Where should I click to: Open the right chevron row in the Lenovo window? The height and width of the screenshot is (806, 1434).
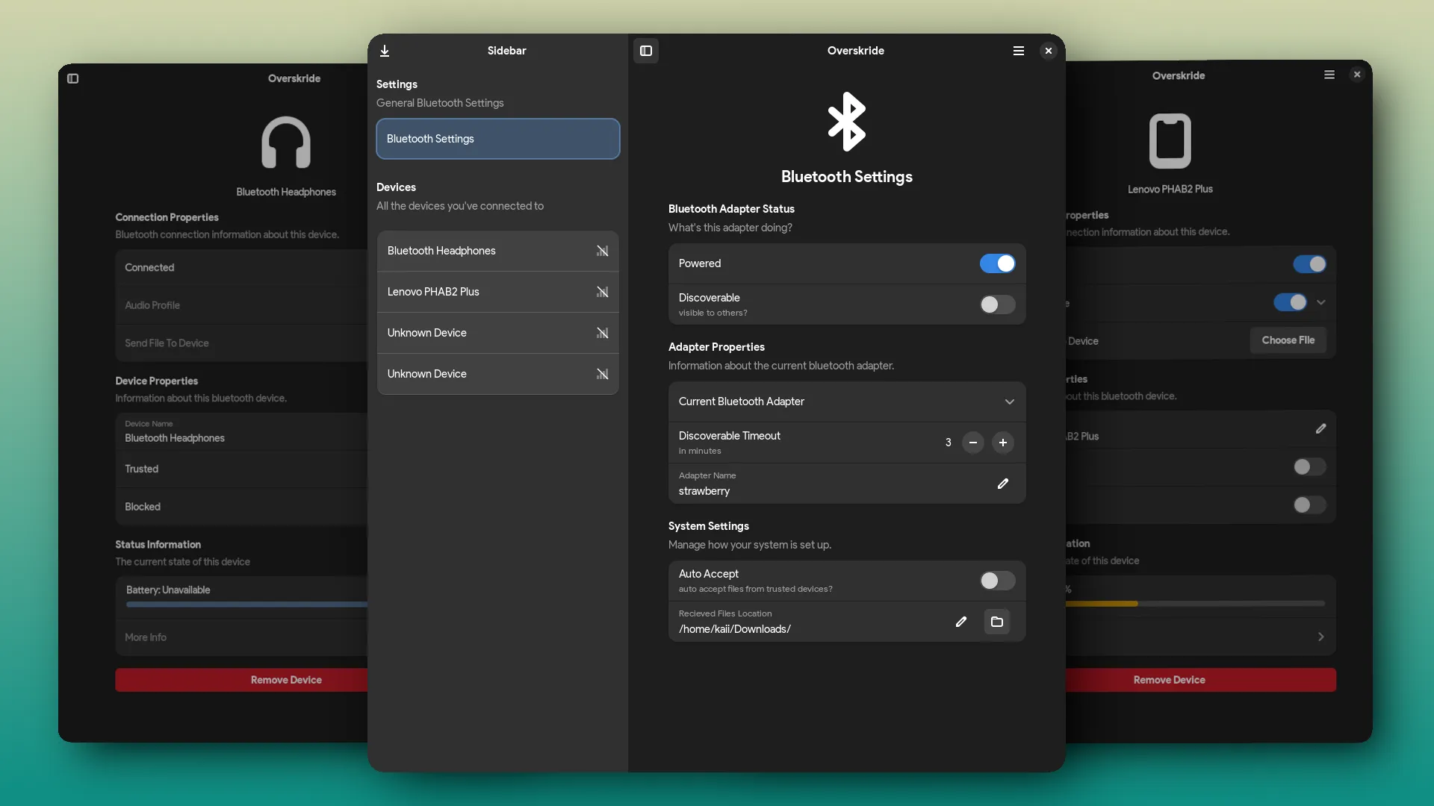(1320, 637)
